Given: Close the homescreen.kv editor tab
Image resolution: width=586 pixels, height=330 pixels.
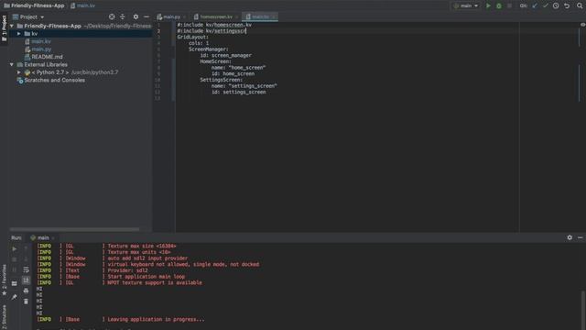Looking at the screenshot, I should point(236,16).
